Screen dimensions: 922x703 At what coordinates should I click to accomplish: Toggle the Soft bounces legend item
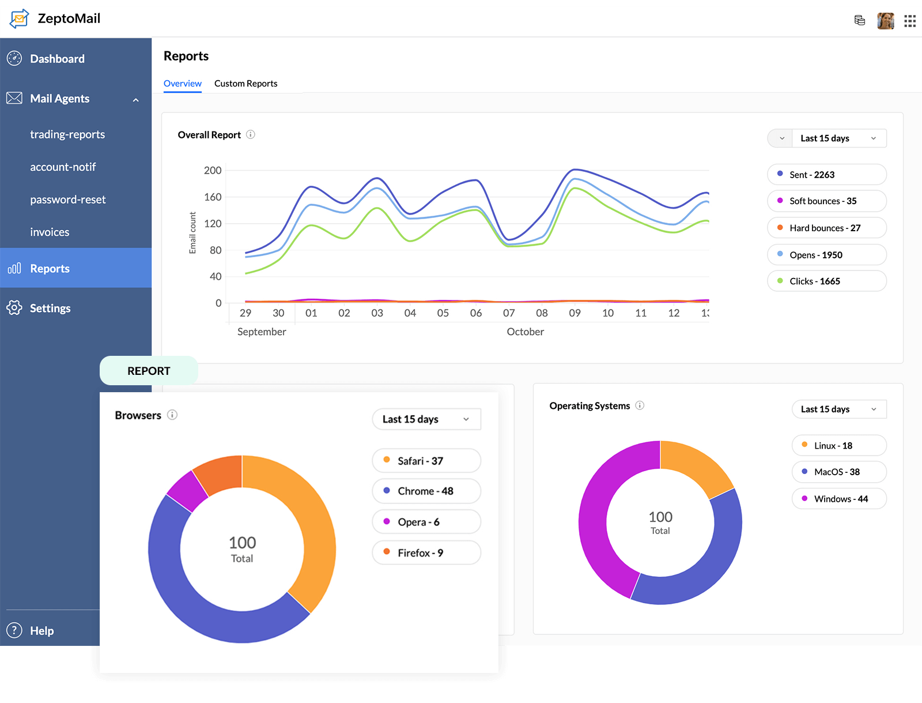click(x=826, y=201)
